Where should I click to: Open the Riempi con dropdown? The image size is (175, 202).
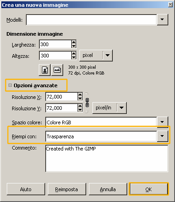pyautogui.click(x=162, y=136)
